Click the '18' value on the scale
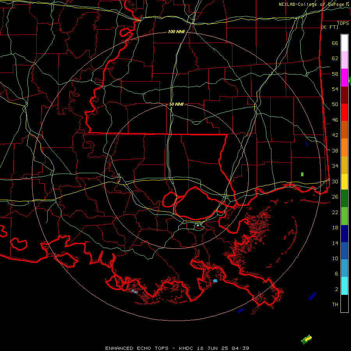 pos(335,228)
